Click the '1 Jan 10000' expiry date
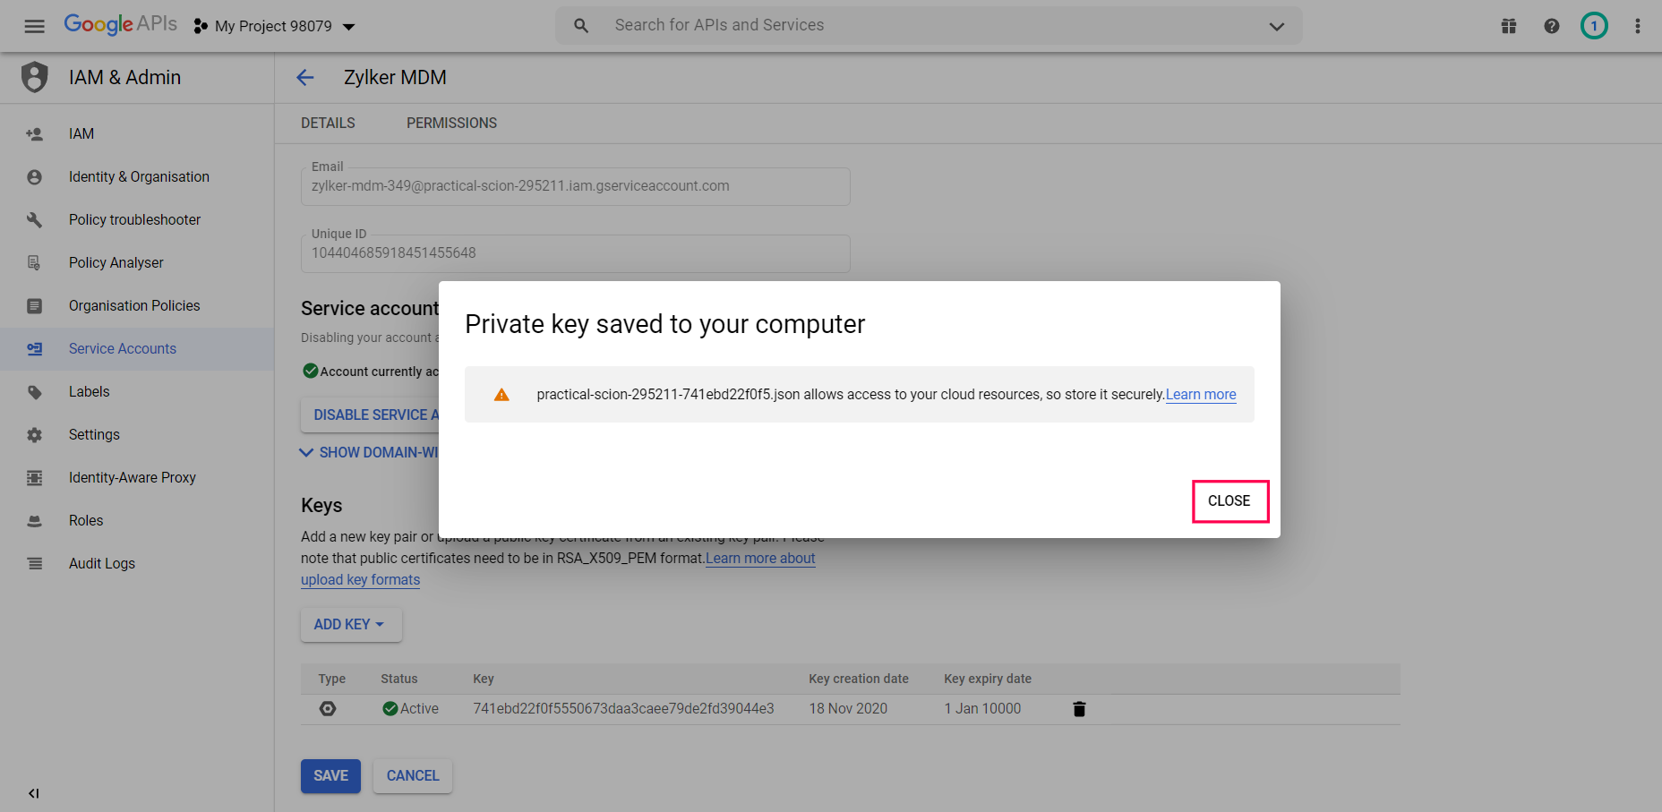Screen dimensions: 1662x812 [982, 709]
